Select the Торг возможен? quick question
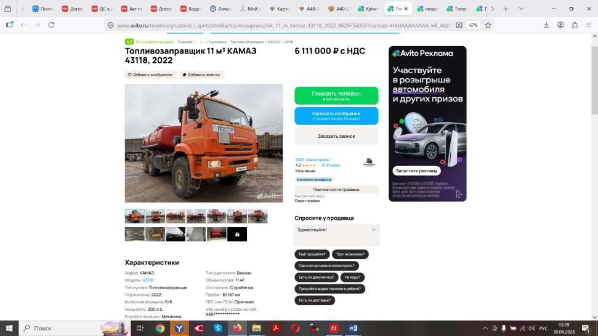 coord(350,254)
